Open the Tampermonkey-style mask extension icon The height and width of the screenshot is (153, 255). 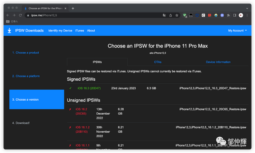click(x=191, y=15)
